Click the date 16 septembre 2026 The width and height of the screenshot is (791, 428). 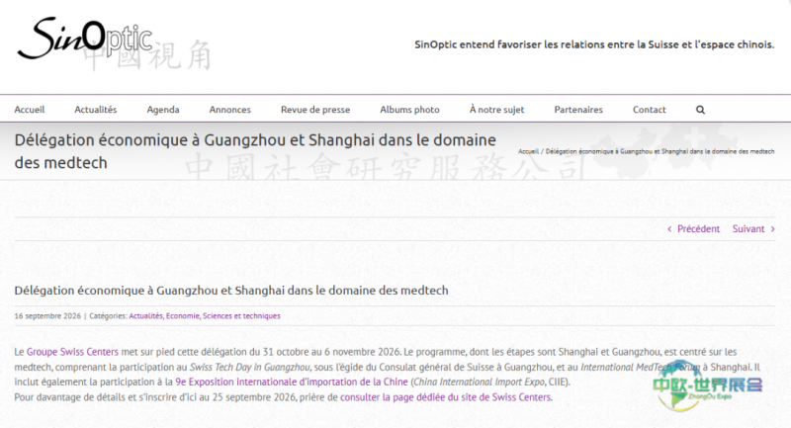pos(47,316)
